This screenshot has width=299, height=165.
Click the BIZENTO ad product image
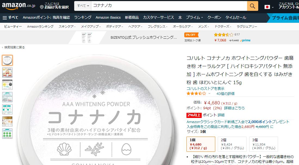[x=87, y=38]
